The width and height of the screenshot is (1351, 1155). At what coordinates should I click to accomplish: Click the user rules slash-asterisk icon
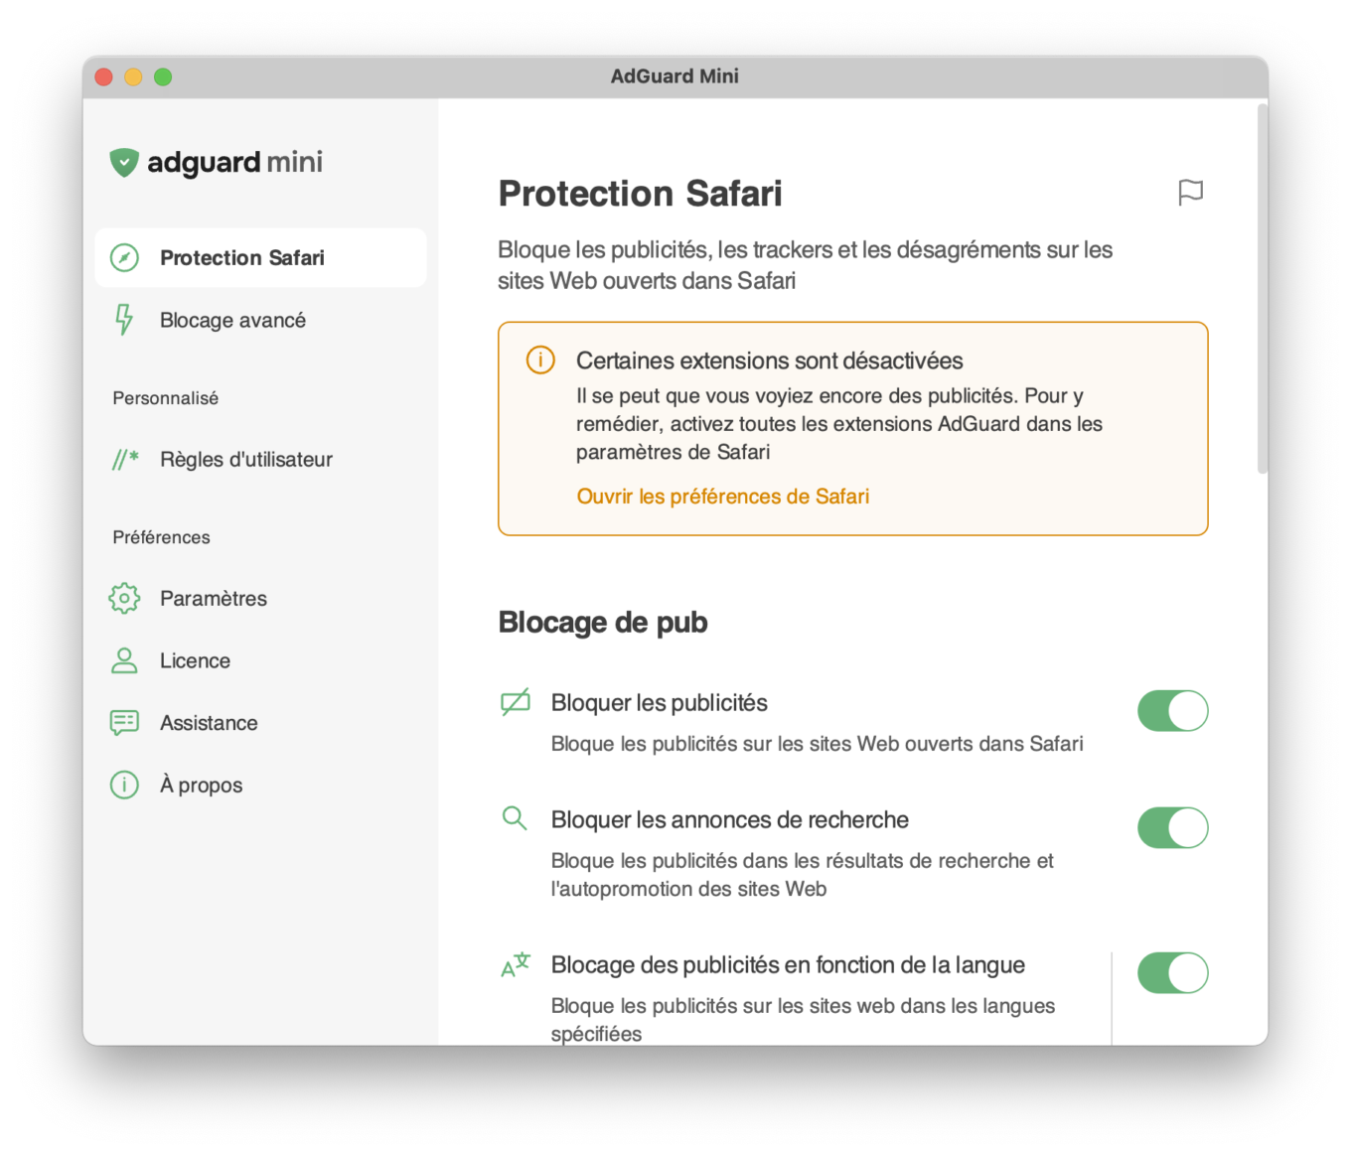click(125, 459)
